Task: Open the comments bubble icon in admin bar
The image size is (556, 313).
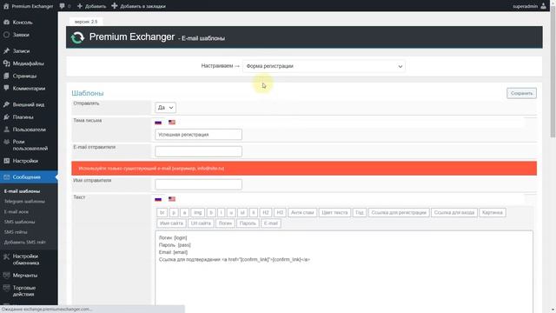Action: (x=62, y=6)
